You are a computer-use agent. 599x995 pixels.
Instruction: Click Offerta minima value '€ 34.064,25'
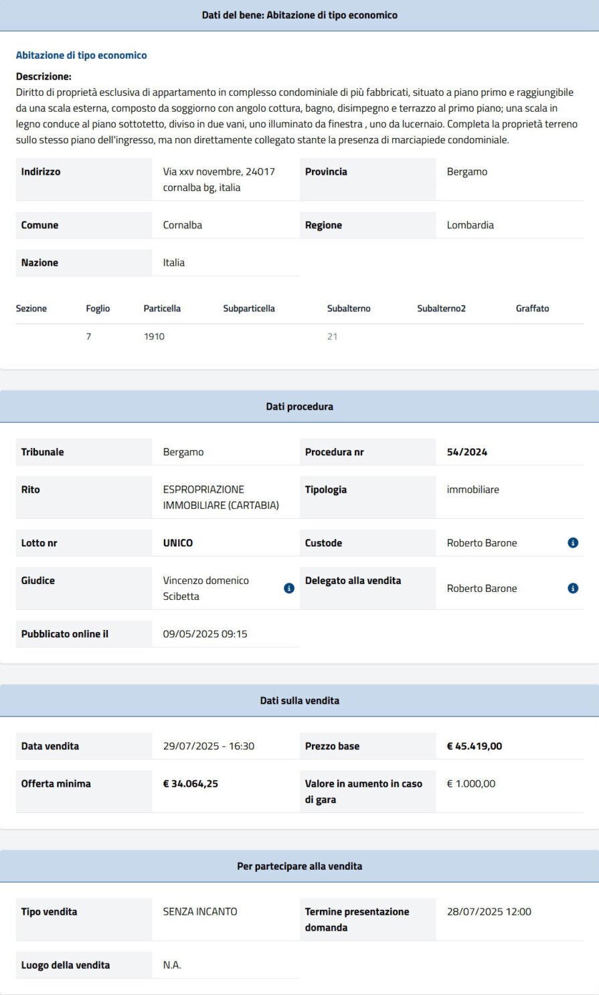tap(191, 784)
